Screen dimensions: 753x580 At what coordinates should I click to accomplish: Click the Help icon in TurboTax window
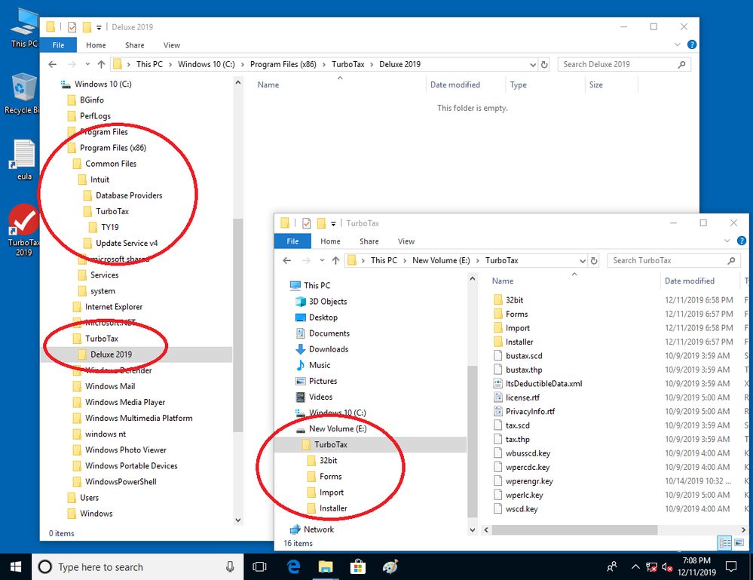point(742,241)
